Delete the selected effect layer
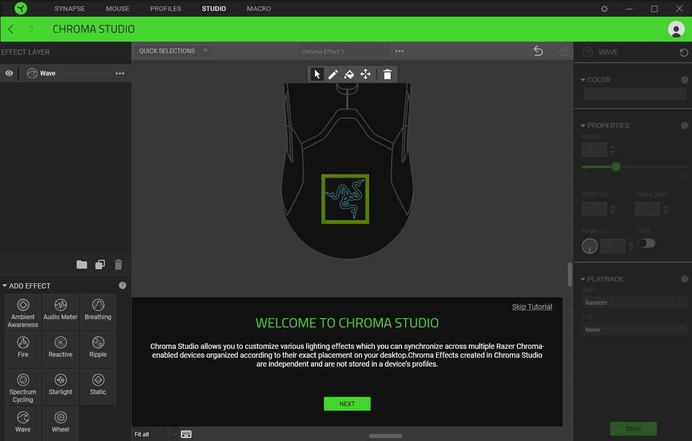 118,264
